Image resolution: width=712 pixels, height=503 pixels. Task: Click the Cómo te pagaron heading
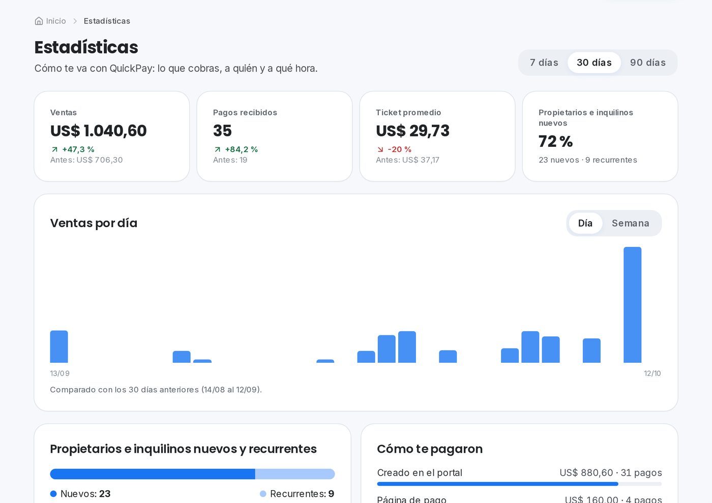[x=430, y=449]
